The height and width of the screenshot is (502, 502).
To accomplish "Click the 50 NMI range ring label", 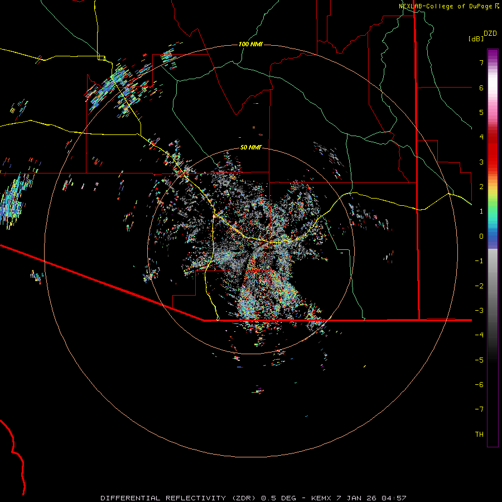I will [x=250, y=147].
